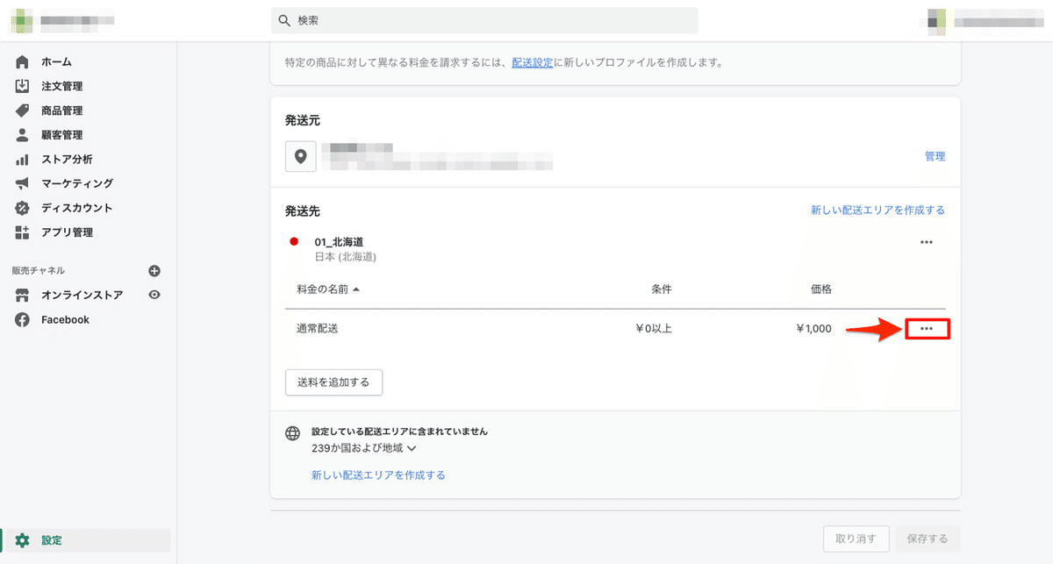Viewport: 1053px width, 564px height.
Task: Add a sales channel with plus icon
Action: coord(154,271)
